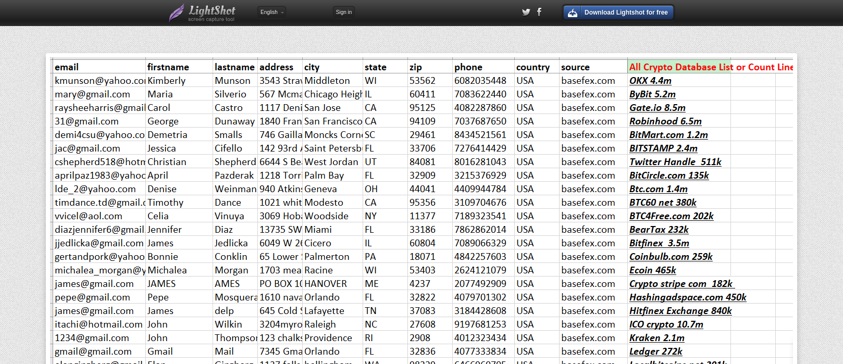Click the 'Twitter Handle 511k' entry
Viewport: 843px width, 364px height.
point(675,162)
